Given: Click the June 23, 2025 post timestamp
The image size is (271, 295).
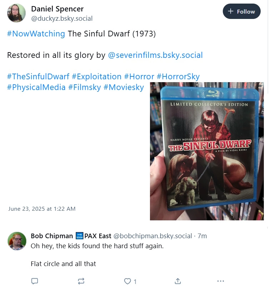Looking at the screenshot, I should 42,209.
